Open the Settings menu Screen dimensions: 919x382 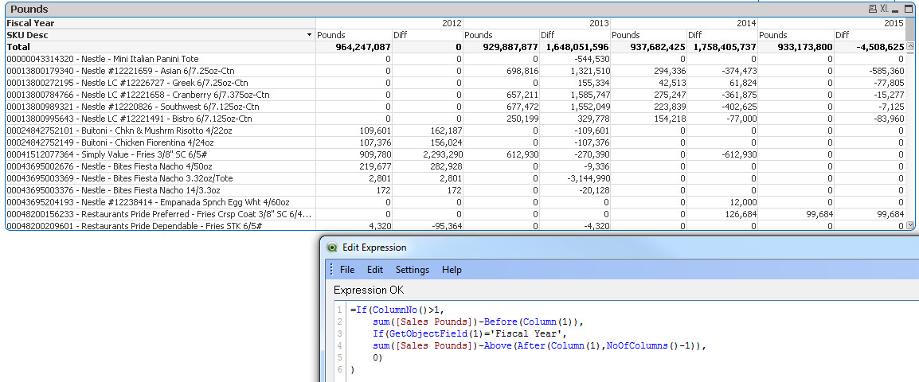413,270
